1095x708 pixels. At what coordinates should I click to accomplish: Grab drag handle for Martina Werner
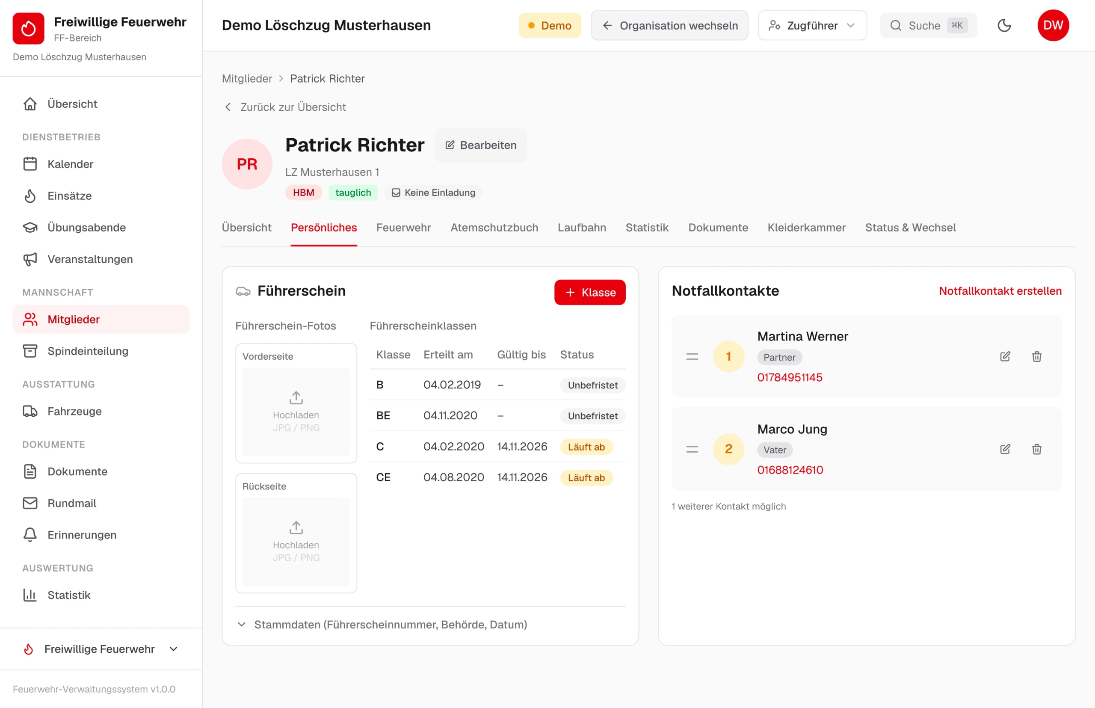tap(692, 356)
